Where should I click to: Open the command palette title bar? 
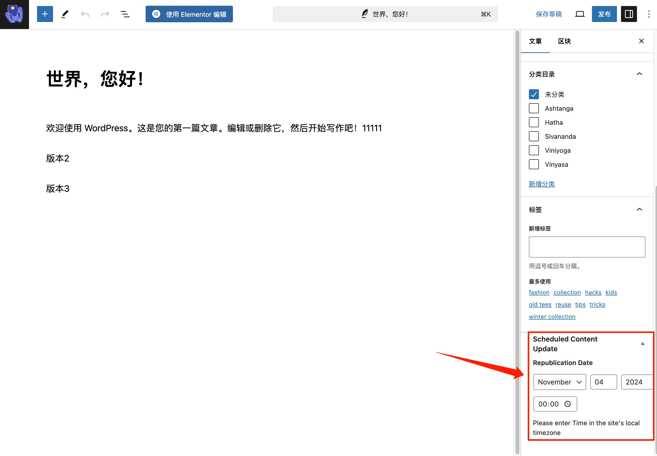pos(385,14)
